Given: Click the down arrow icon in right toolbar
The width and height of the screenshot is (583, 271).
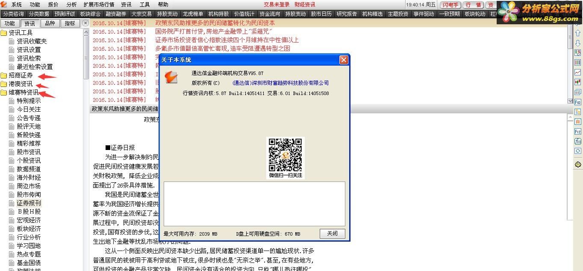Looking at the screenshot, I should [x=578, y=43].
